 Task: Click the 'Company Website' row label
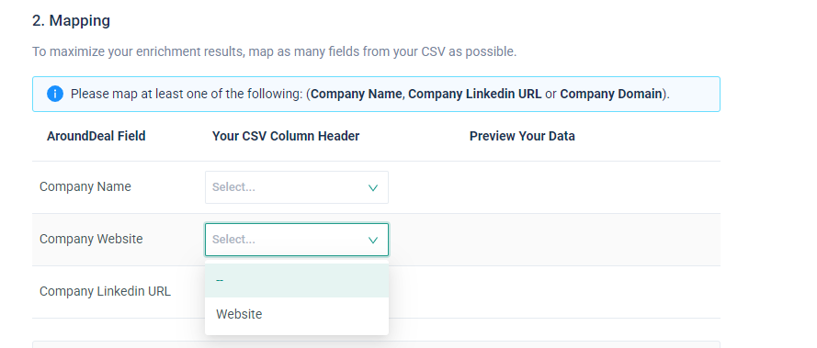pyautogui.click(x=91, y=239)
